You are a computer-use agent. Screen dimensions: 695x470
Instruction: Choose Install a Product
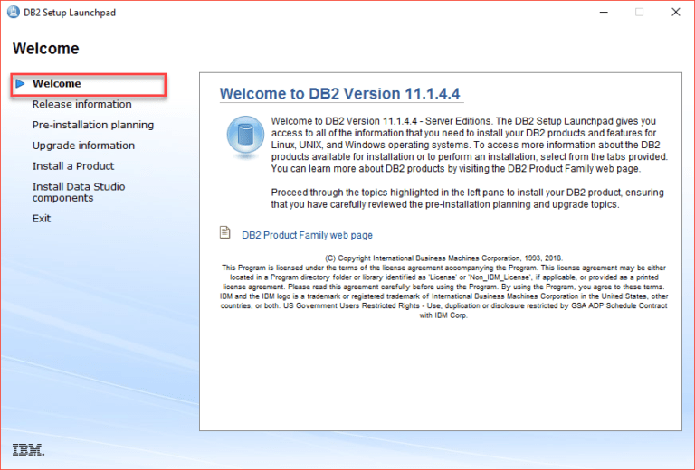click(73, 166)
